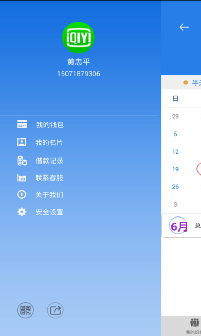
Task: Open 我的名片 menu item
Action: pyautogui.click(x=49, y=142)
